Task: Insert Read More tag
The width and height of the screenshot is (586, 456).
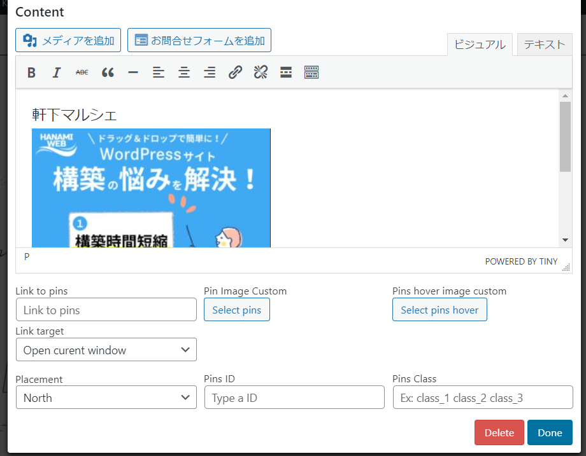Action: click(286, 73)
